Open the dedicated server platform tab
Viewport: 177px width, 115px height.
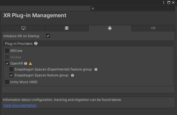click(x=67, y=28)
